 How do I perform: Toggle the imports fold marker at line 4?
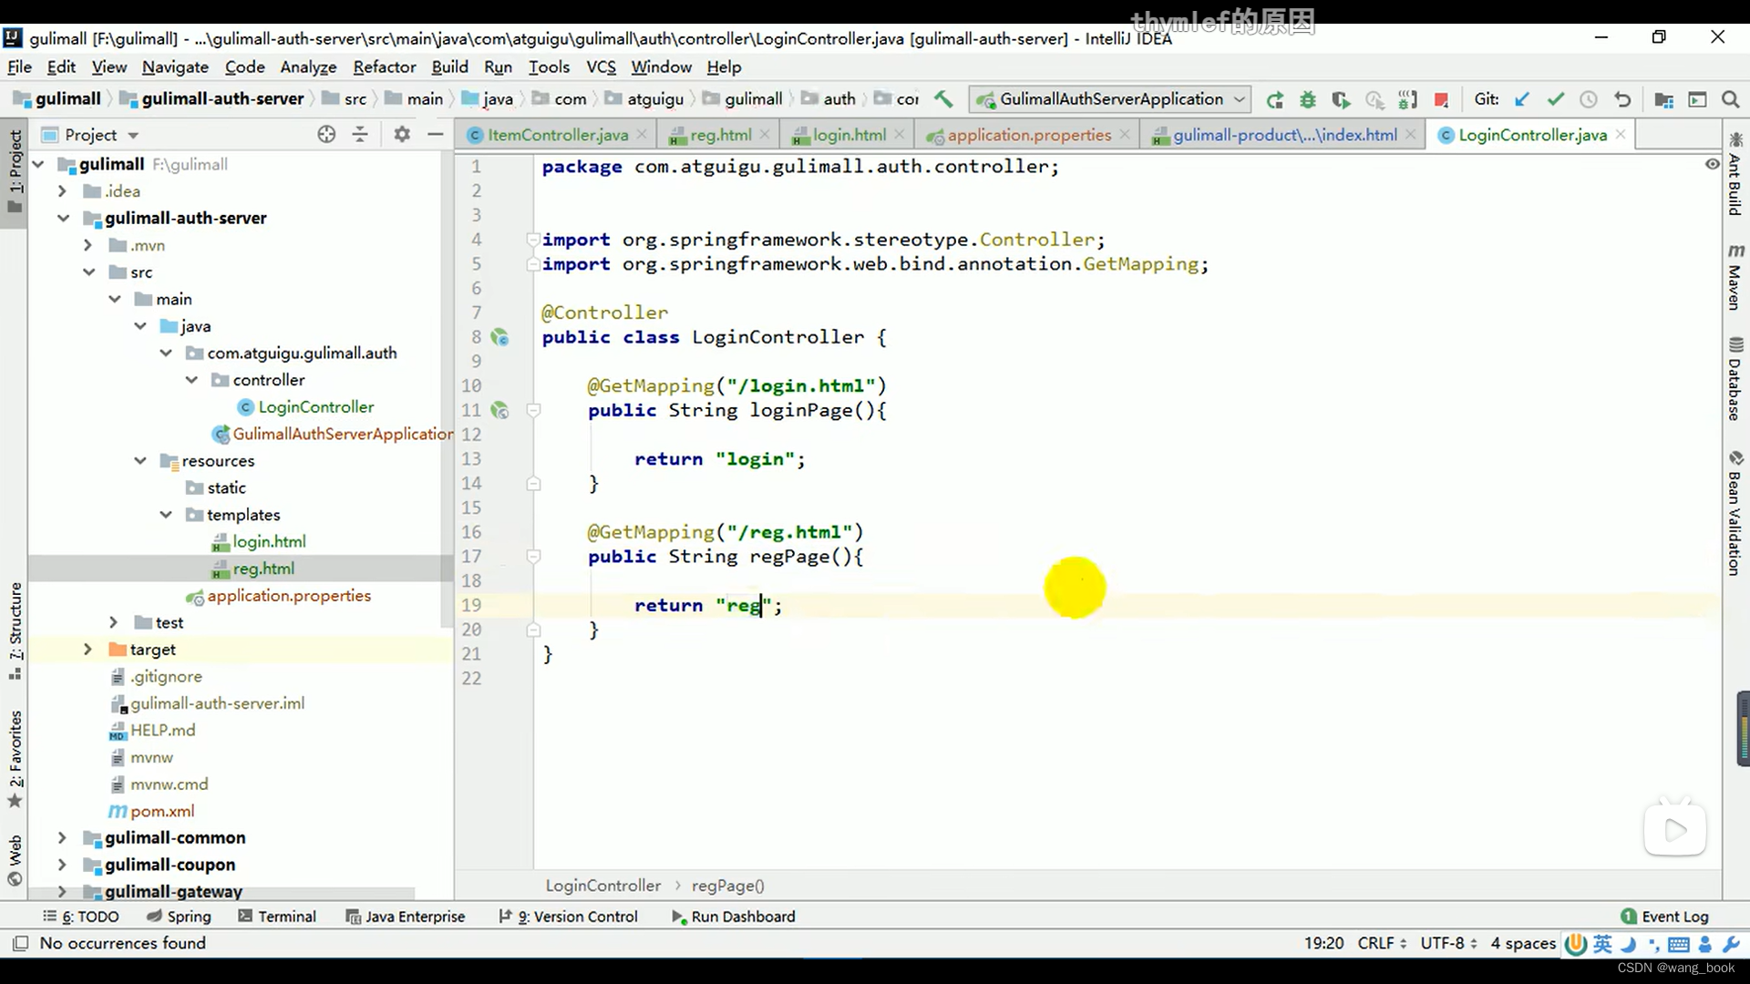click(x=532, y=240)
